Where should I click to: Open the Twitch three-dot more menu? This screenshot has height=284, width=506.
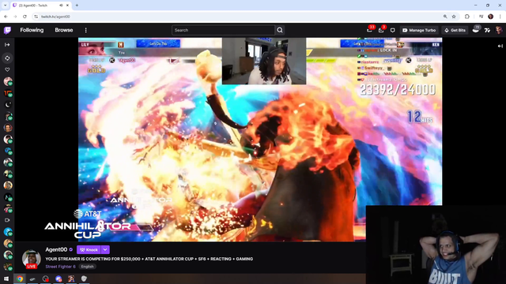(86, 30)
